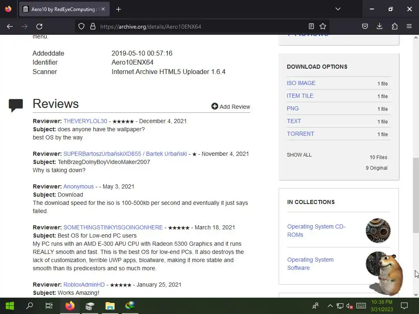Click the muted volume tray icon
Image resolution: width=419 pixels, height=314 pixels.
(x=349, y=306)
